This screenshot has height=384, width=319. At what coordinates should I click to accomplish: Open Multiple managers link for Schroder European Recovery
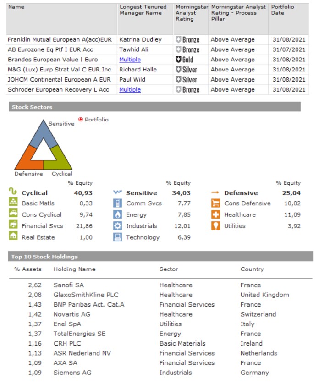(130, 90)
